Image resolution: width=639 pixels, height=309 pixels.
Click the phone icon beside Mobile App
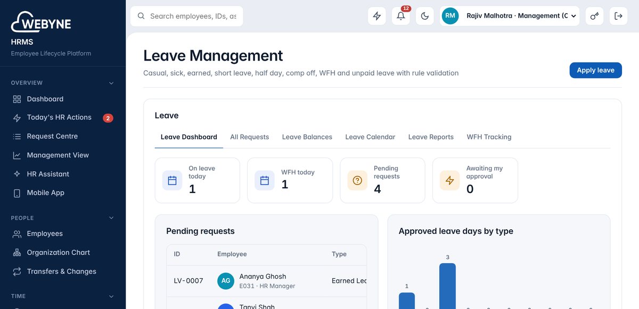click(17, 193)
